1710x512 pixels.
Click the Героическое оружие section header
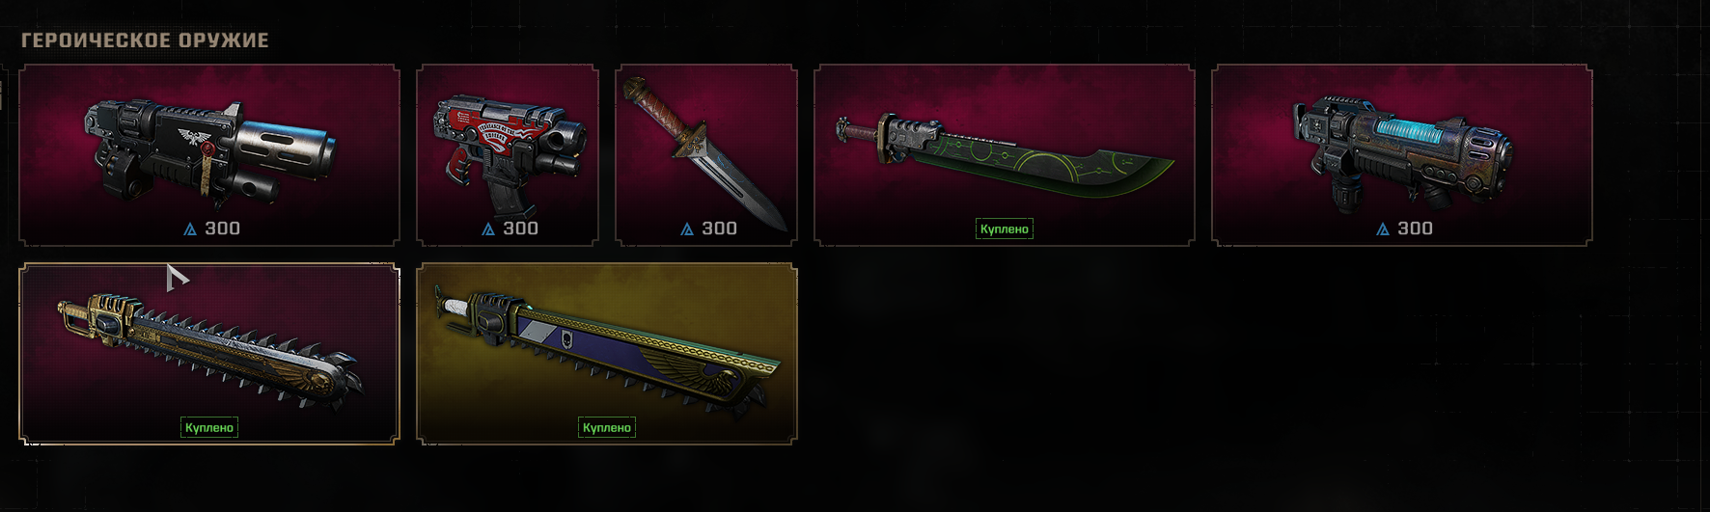coord(145,40)
